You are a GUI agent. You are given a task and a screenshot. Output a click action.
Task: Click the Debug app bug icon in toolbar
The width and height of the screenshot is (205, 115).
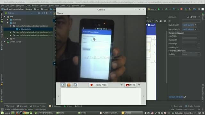166,9
